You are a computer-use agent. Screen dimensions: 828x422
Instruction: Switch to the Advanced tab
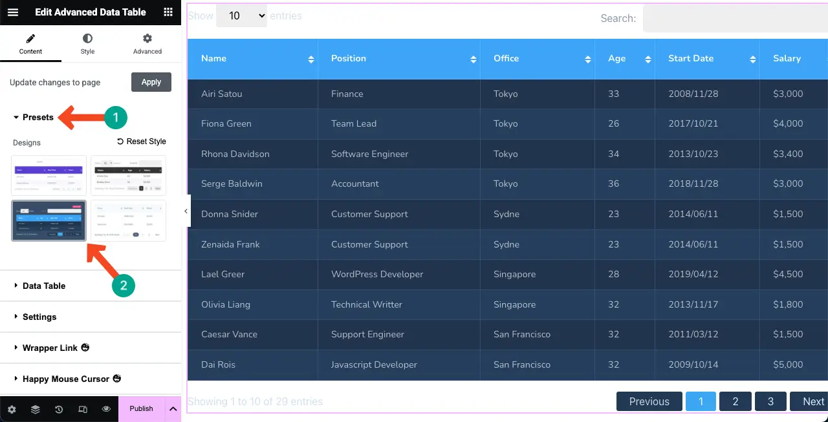tap(147, 44)
